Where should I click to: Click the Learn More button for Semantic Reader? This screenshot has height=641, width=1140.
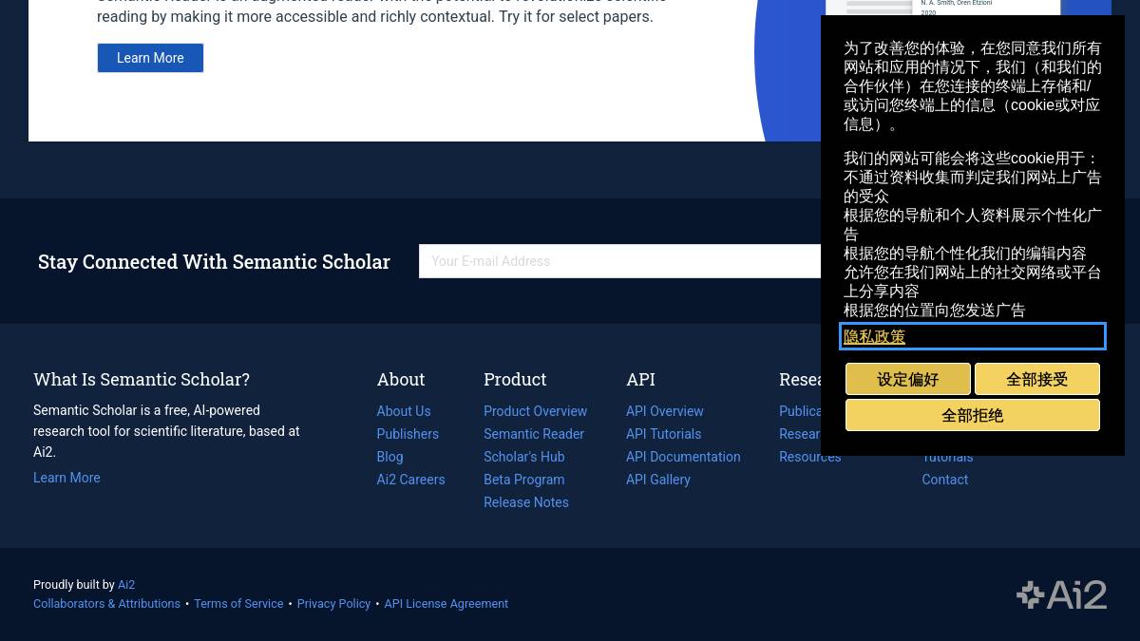[150, 58]
